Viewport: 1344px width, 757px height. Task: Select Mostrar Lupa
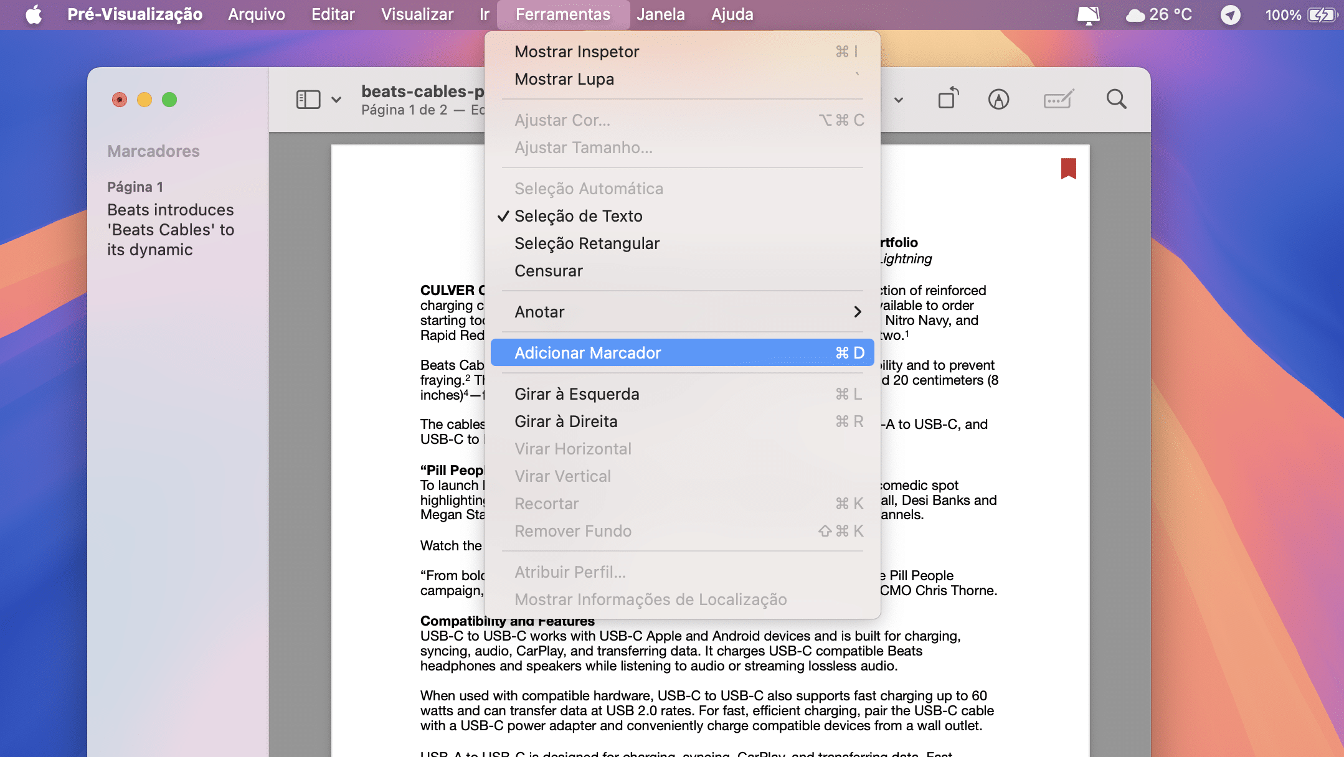point(683,79)
